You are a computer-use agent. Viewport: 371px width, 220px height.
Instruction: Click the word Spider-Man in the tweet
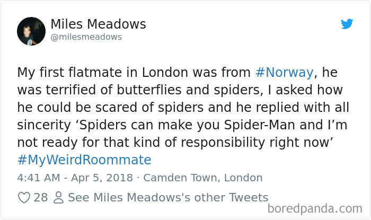(259, 125)
